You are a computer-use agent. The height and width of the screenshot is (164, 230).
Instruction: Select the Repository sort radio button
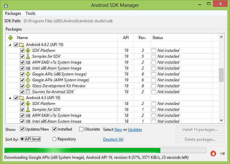coord(54,139)
